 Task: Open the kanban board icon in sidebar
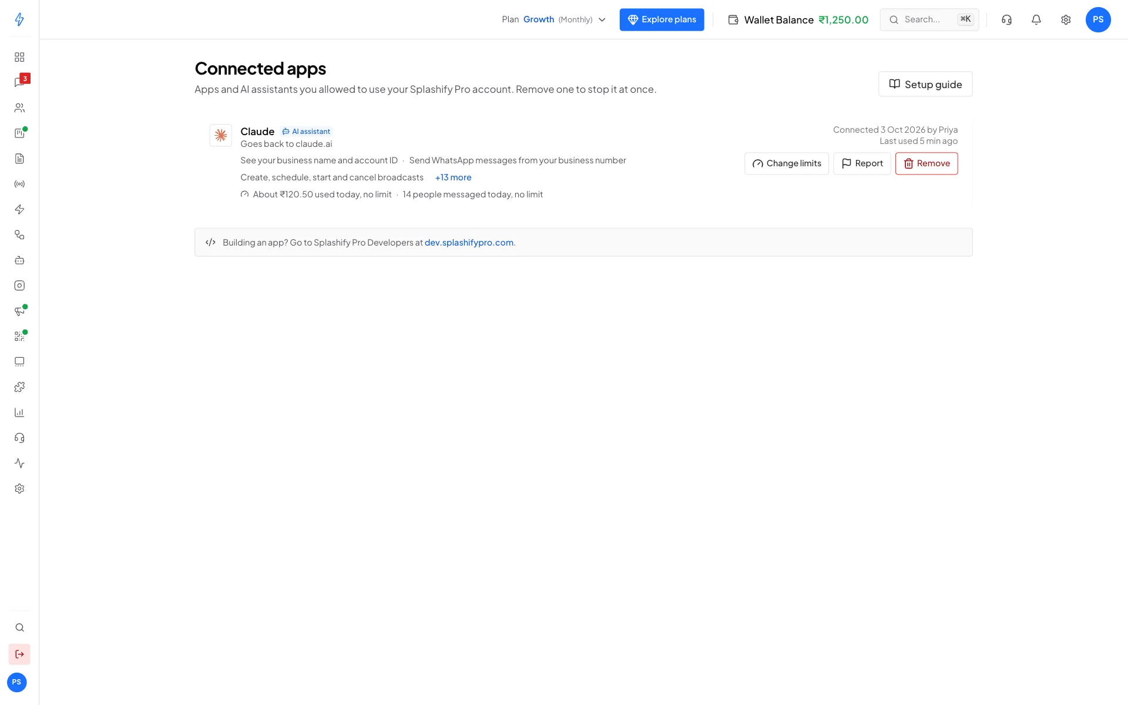pos(19,133)
